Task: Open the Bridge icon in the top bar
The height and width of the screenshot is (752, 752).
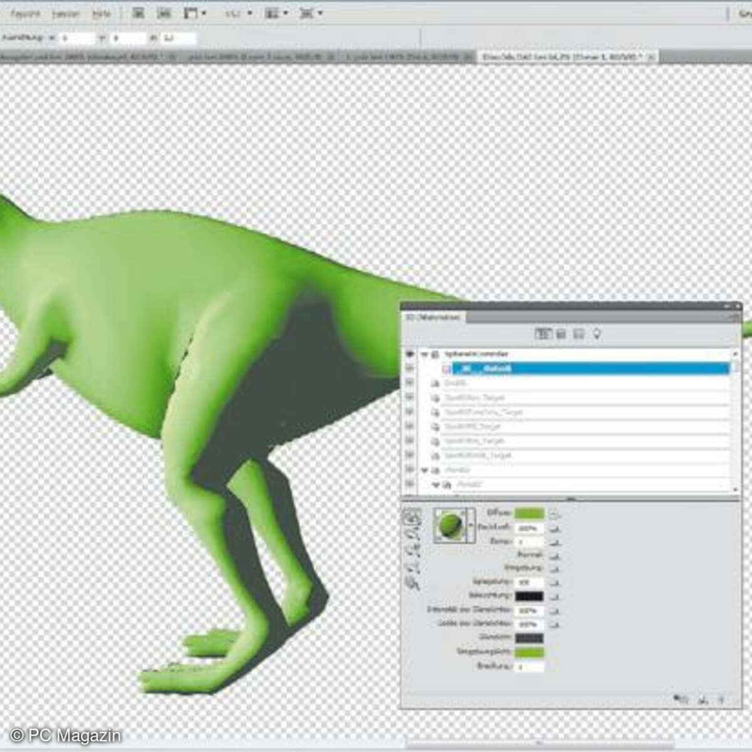Action: click(x=138, y=13)
